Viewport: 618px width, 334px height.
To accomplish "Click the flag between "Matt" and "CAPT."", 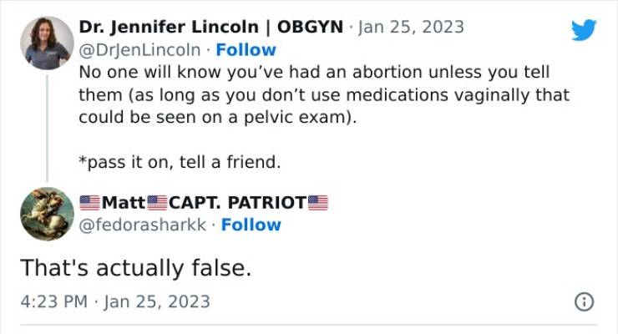I will (x=158, y=202).
